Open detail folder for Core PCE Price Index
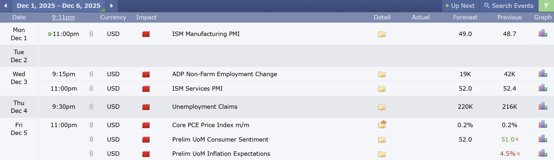 [382, 124]
